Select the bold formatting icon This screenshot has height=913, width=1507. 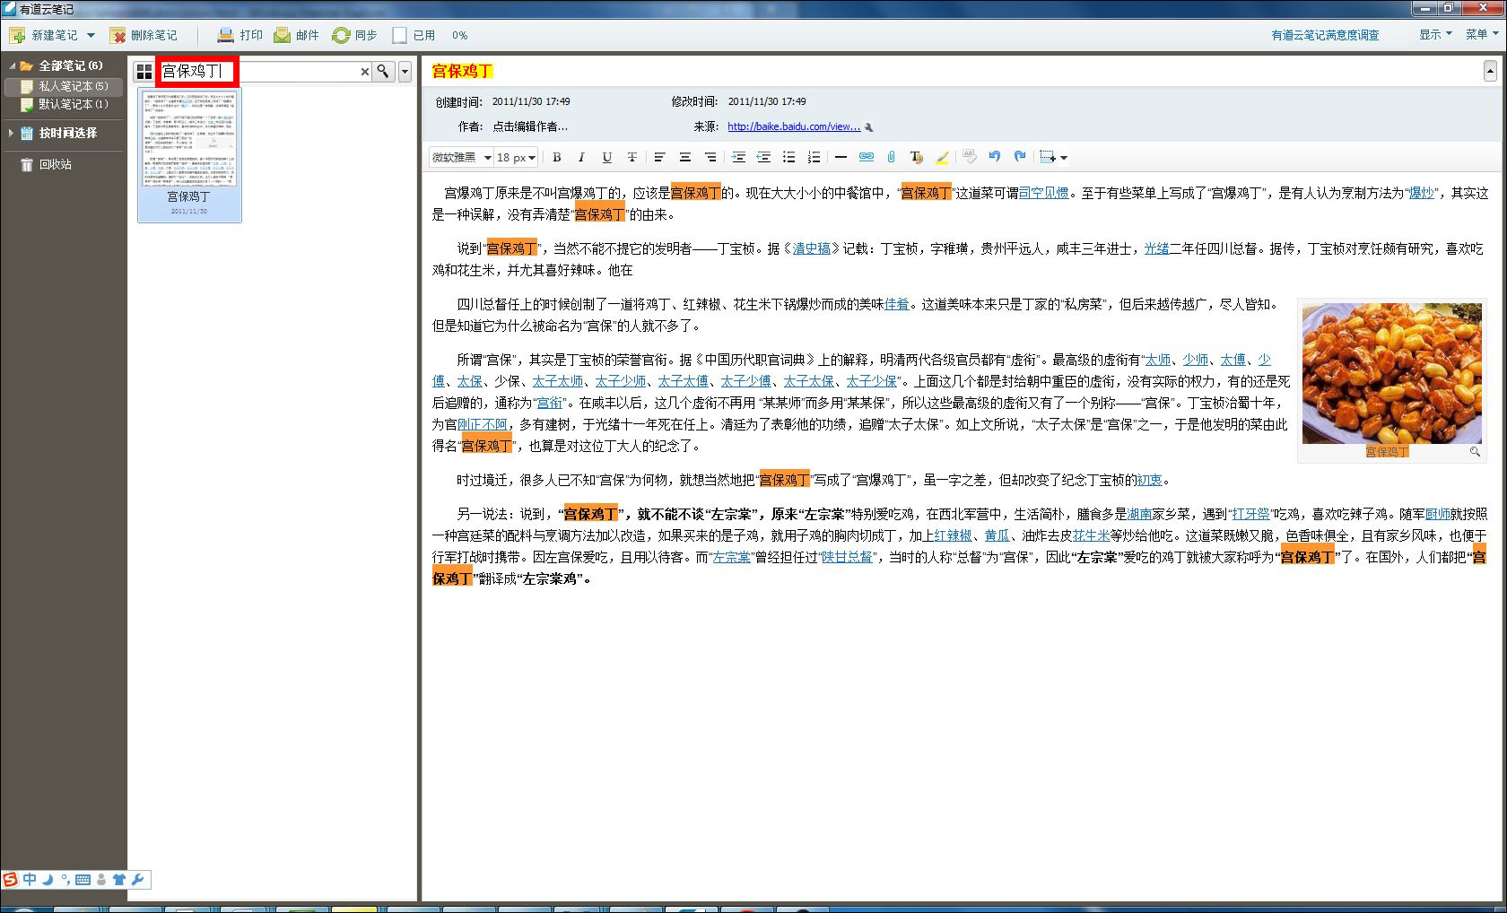[x=556, y=157]
